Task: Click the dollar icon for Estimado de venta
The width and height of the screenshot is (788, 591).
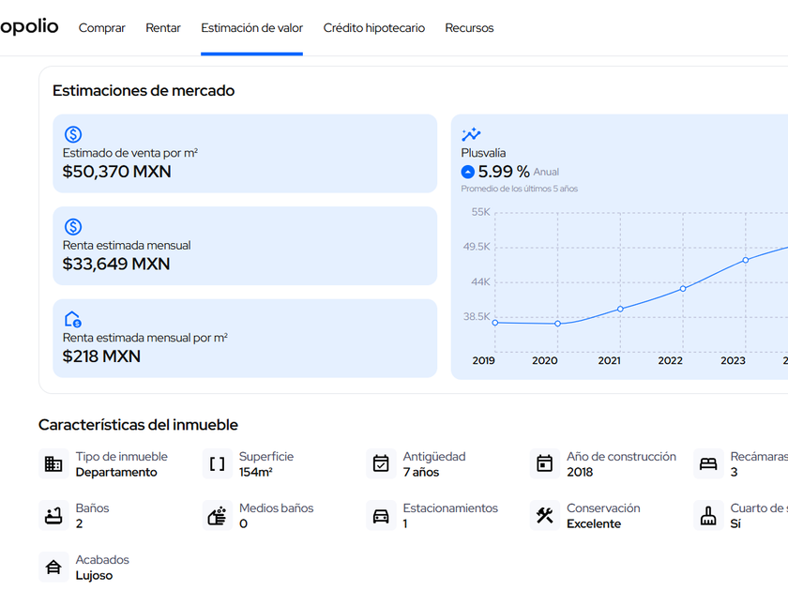Action: click(73, 135)
